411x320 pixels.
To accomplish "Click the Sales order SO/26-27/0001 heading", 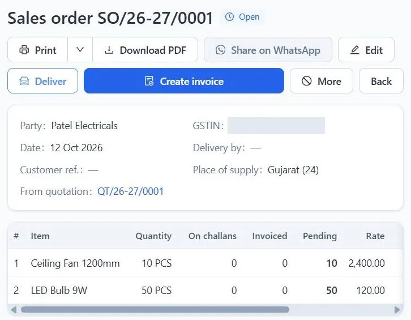I will pos(110,18).
